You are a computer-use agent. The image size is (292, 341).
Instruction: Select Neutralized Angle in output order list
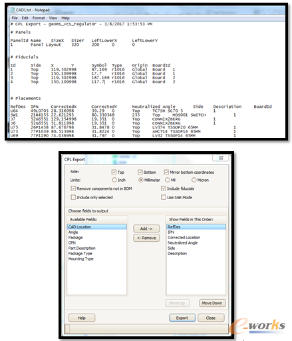coord(183,242)
